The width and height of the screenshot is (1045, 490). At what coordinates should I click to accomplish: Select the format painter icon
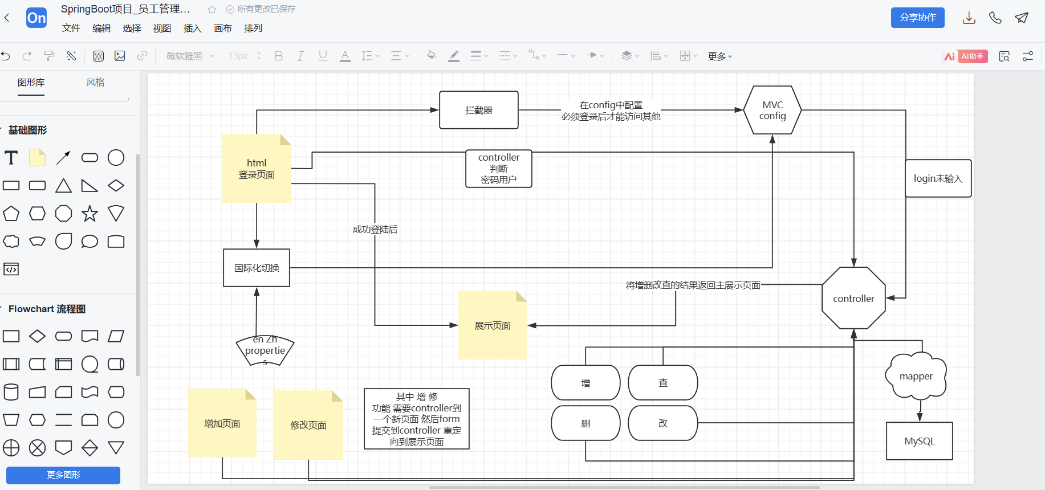[x=49, y=56]
